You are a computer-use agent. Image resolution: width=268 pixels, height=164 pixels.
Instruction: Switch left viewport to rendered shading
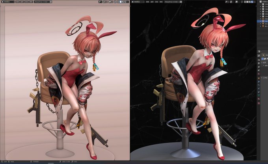125,2
